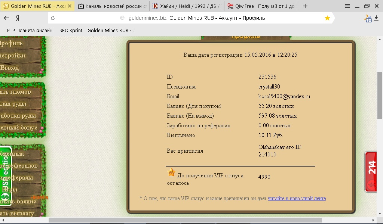
Task: Click the balance 597.08 золотых
Action: (278, 116)
